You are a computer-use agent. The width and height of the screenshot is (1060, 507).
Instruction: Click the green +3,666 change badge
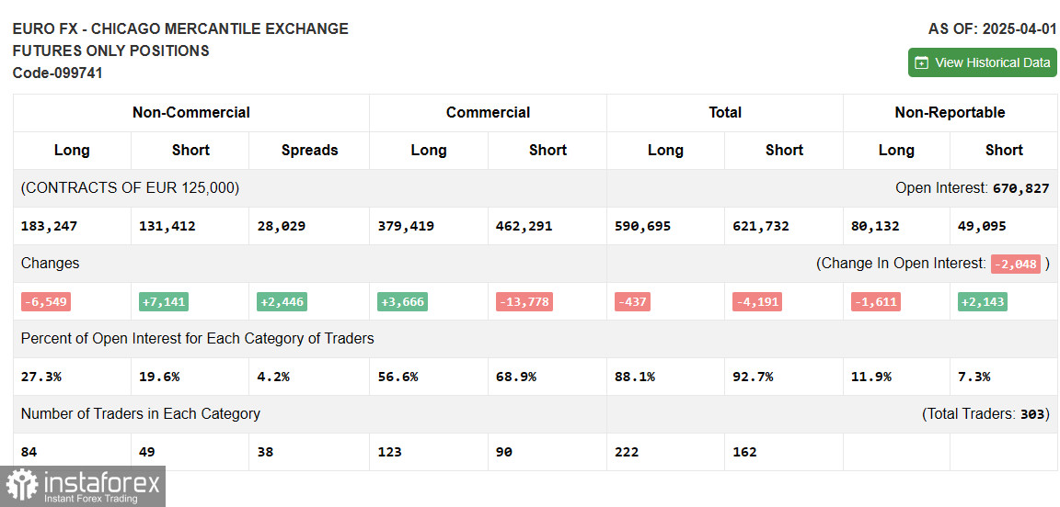tap(402, 302)
